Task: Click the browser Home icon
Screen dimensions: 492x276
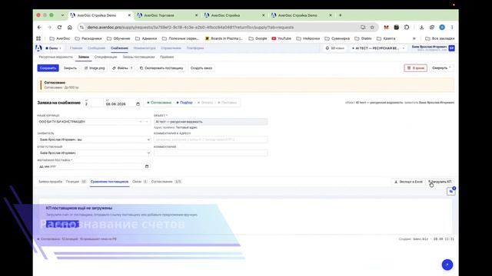Action: [70, 28]
